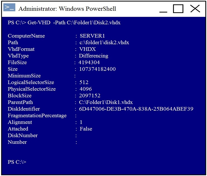Click the Differencing VhdType value
Viewport: 207px width, 176px height.
coord(93,56)
